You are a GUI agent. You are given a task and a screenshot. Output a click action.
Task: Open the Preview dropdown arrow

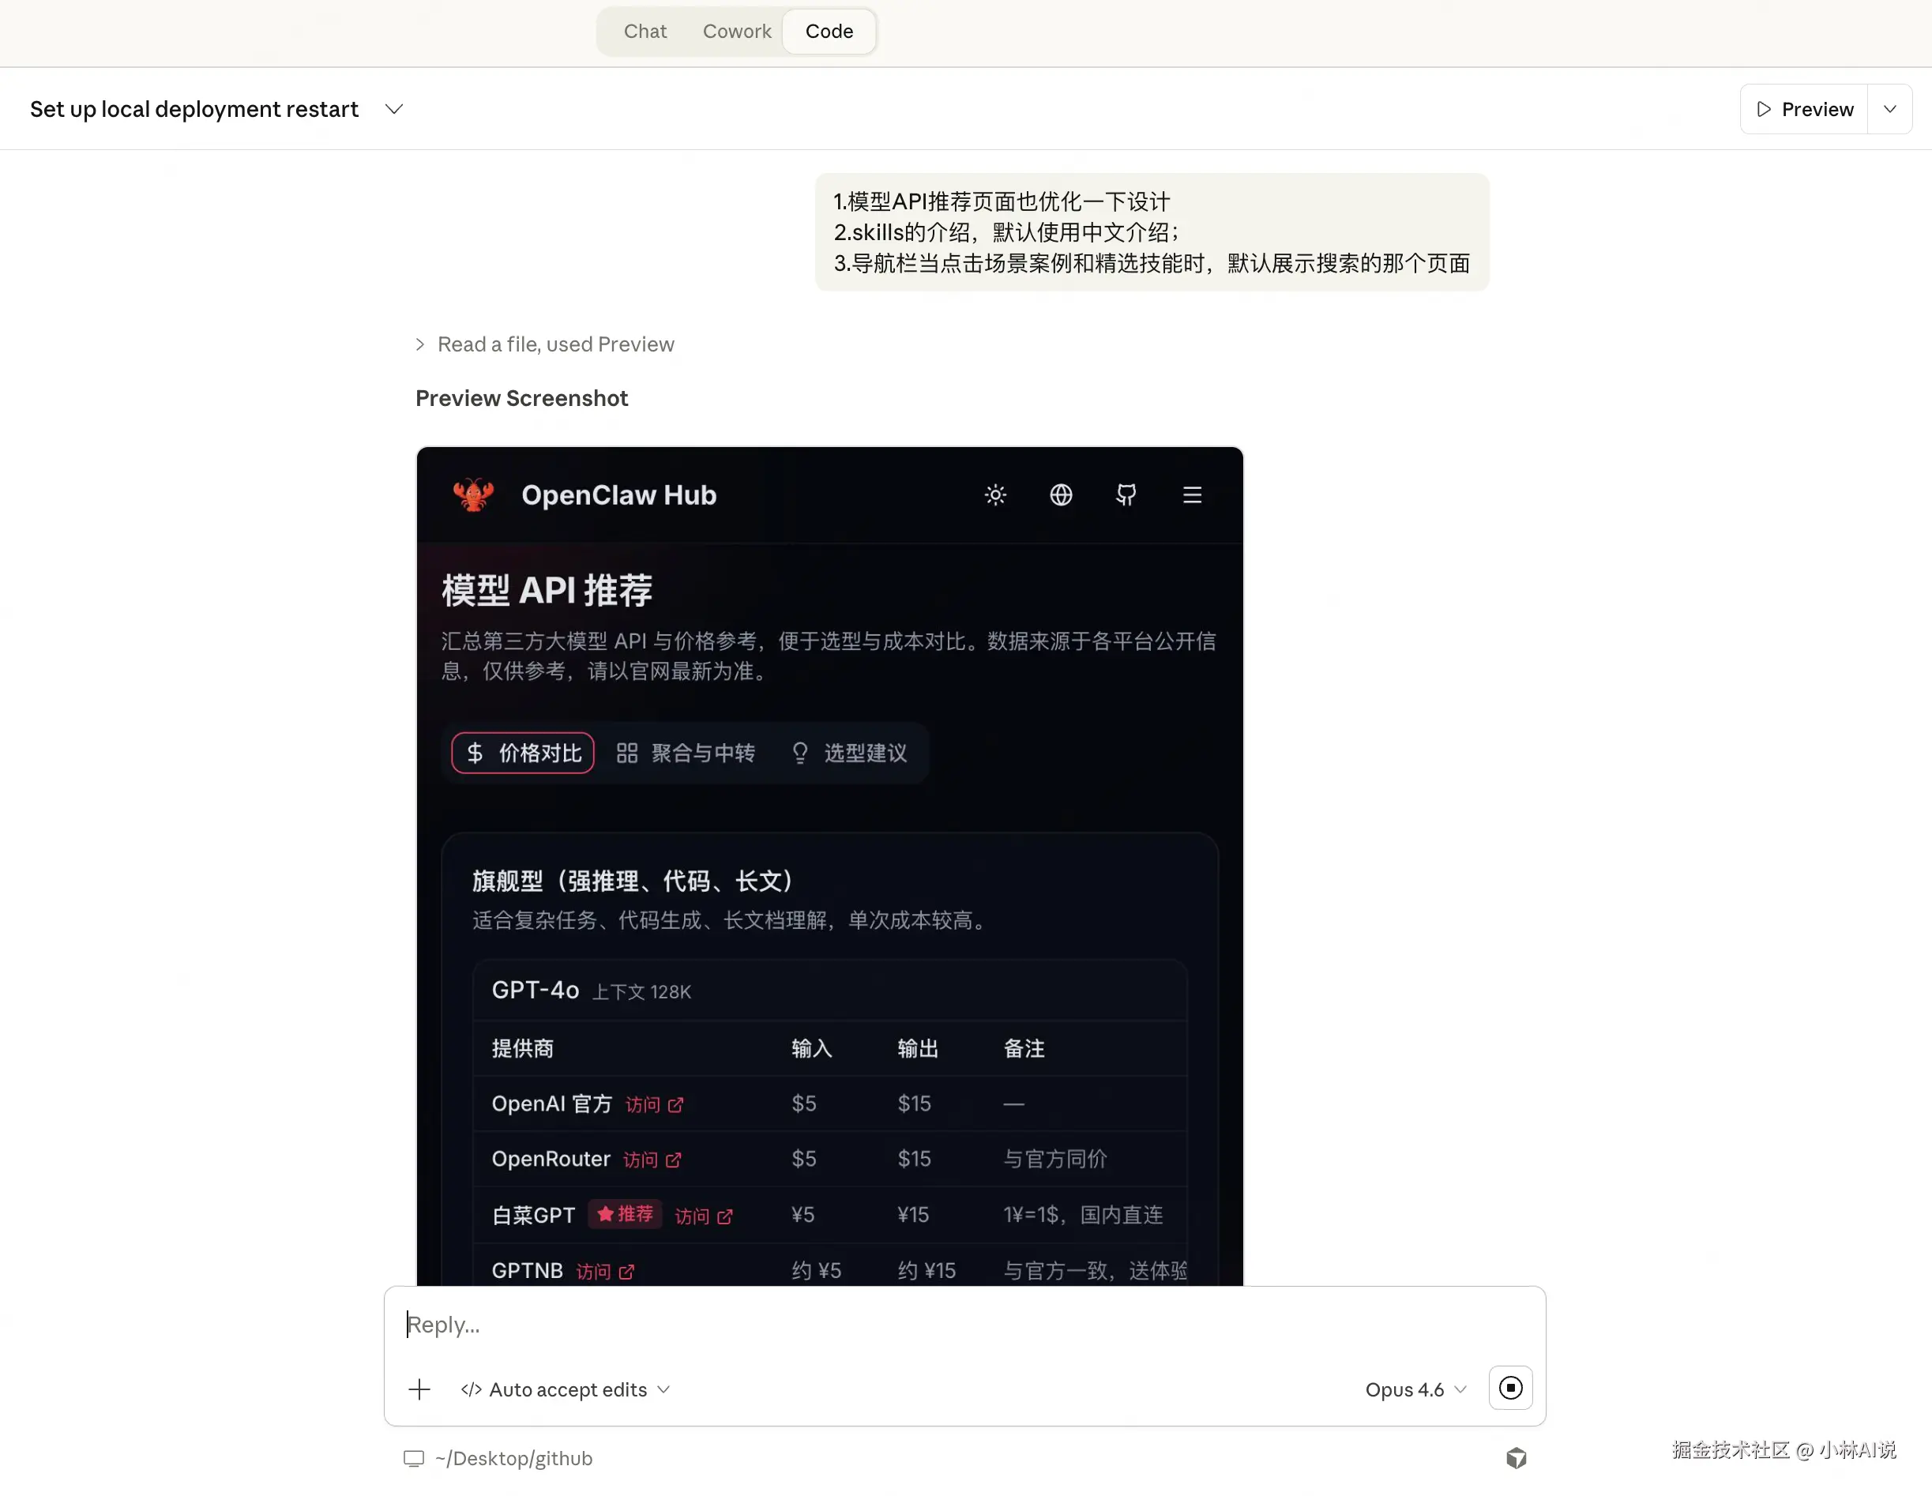pos(1889,109)
